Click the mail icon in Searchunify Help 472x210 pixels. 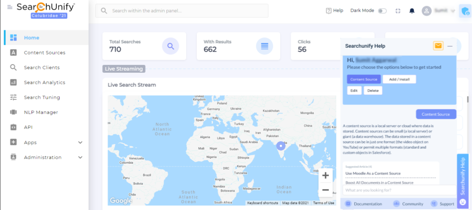click(438, 46)
